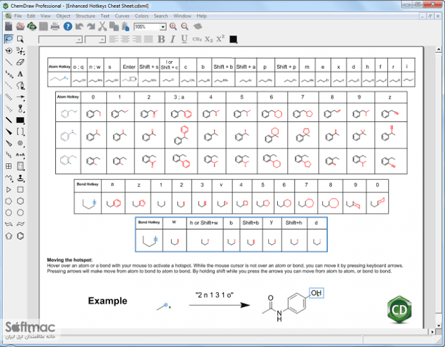Select the Cyclohexane ring tool
Viewport: 445px width, 347px height.
(x=20, y=201)
